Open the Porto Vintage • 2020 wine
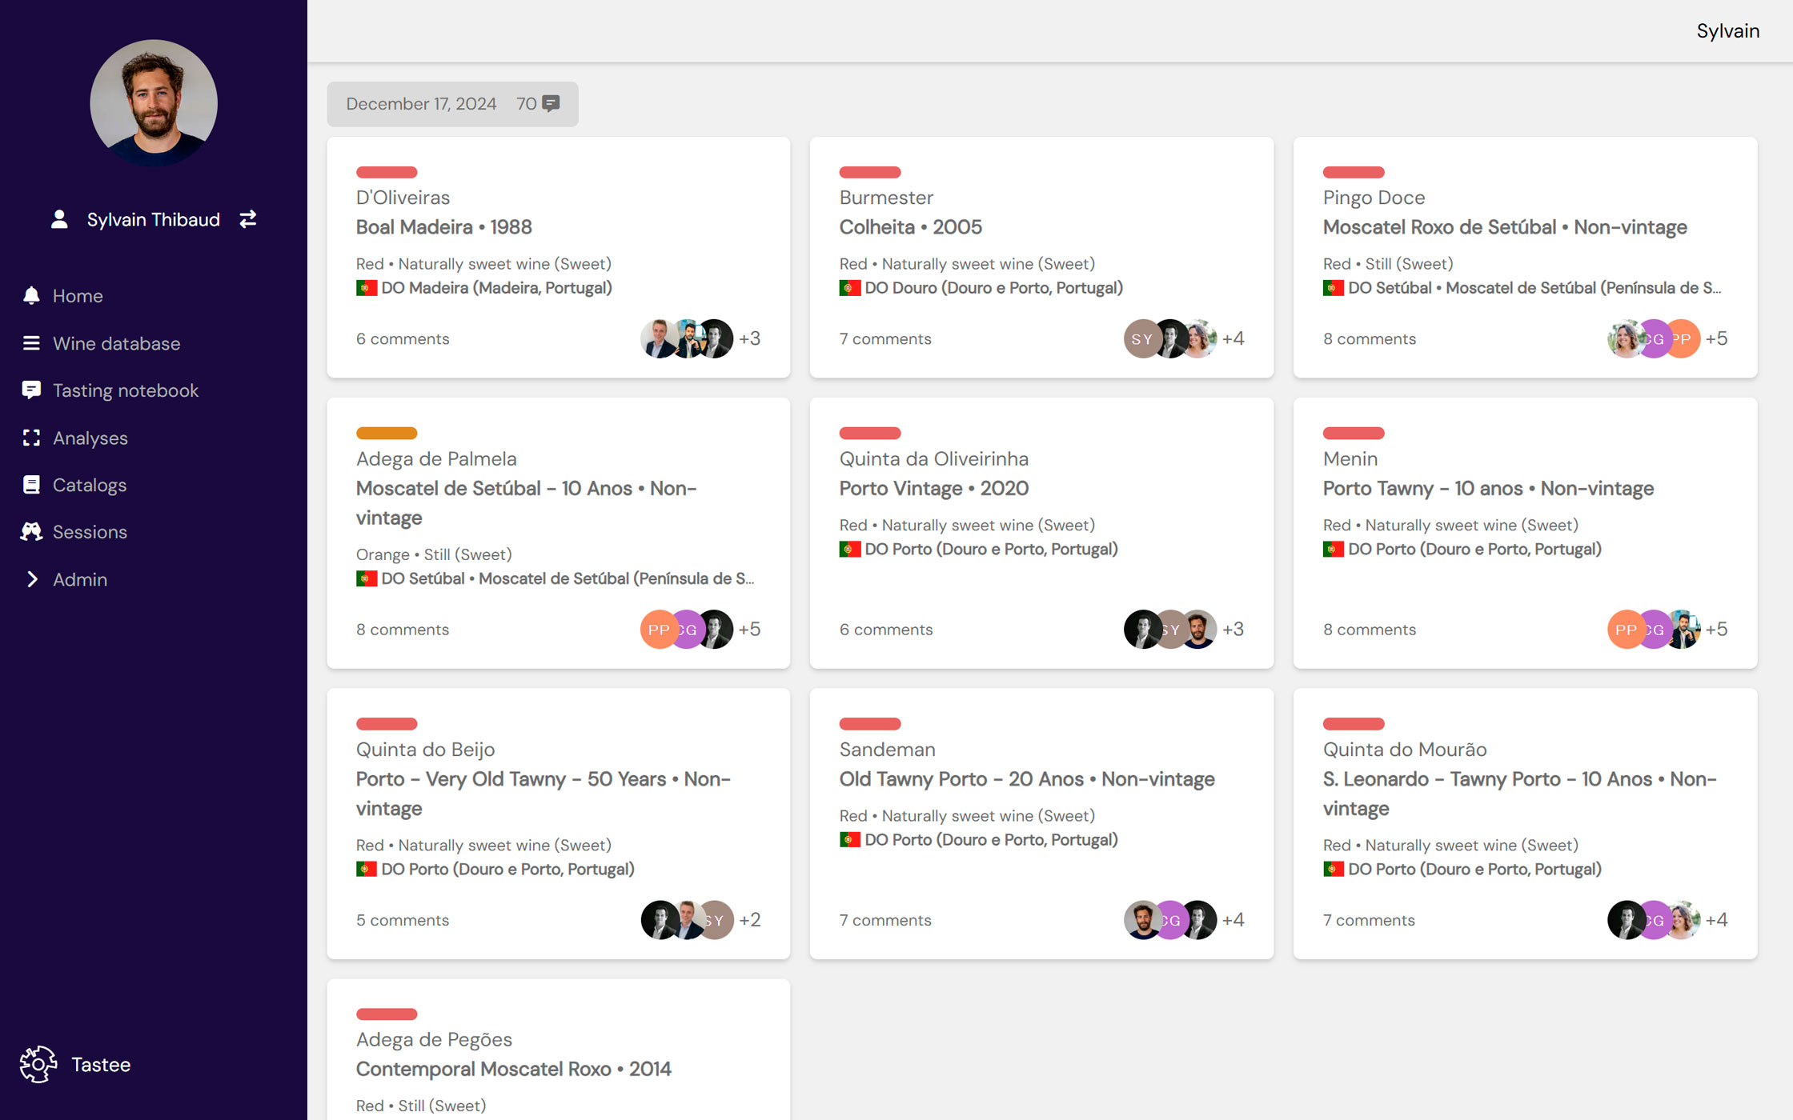Image resolution: width=1793 pixels, height=1120 pixels. click(x=933, y=489)
